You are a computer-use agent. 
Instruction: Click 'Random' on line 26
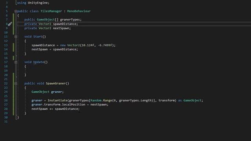(x=96, y=100)
